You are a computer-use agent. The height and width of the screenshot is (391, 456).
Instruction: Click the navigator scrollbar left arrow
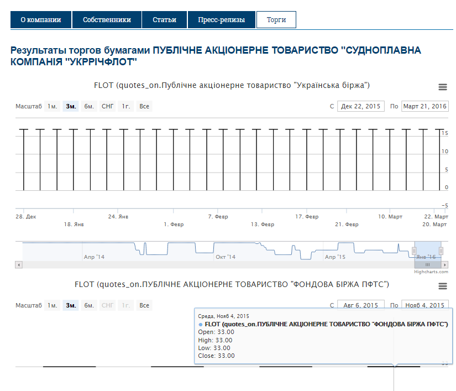pyautogui.click(x=19, y=265)
